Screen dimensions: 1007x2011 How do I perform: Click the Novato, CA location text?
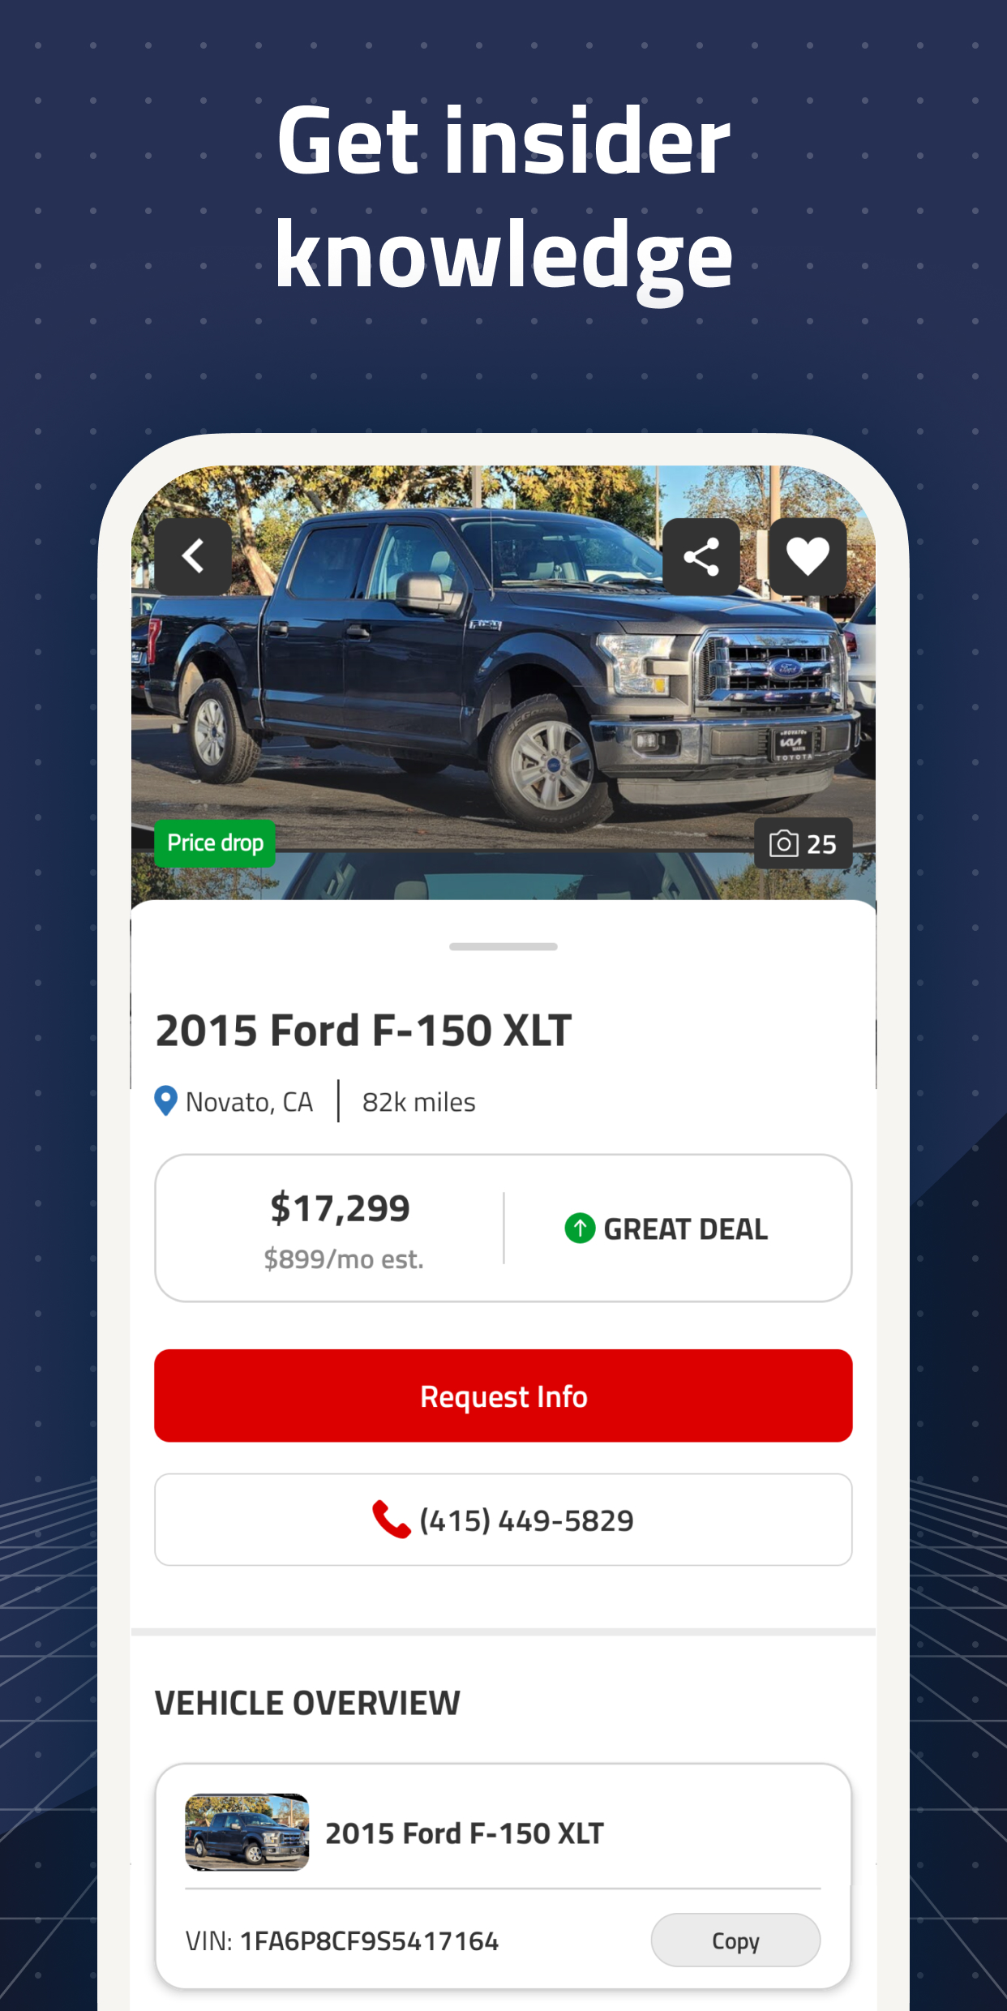(249, 1102)
